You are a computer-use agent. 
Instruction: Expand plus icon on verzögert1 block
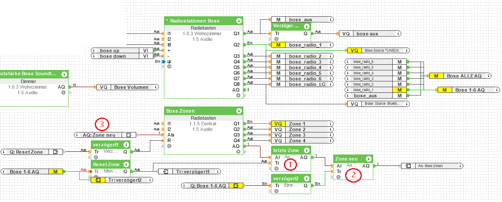click(x=96, y=157)
